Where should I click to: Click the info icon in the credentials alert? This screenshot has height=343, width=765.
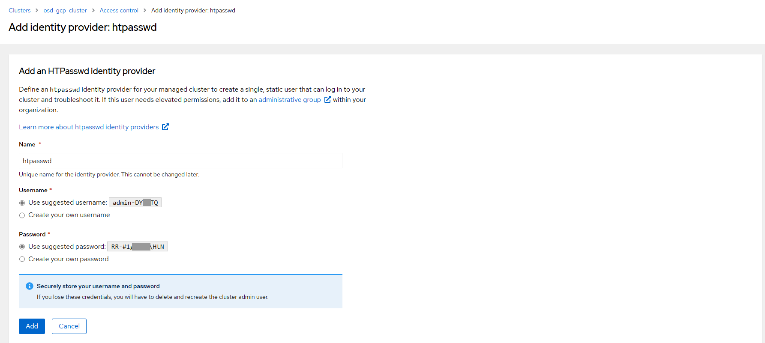[30, 286]
